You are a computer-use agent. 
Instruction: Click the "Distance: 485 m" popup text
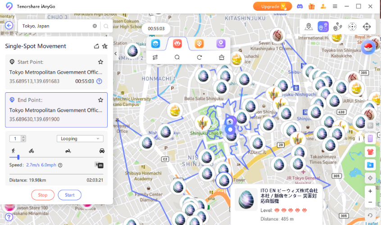(x=277, y=219)
